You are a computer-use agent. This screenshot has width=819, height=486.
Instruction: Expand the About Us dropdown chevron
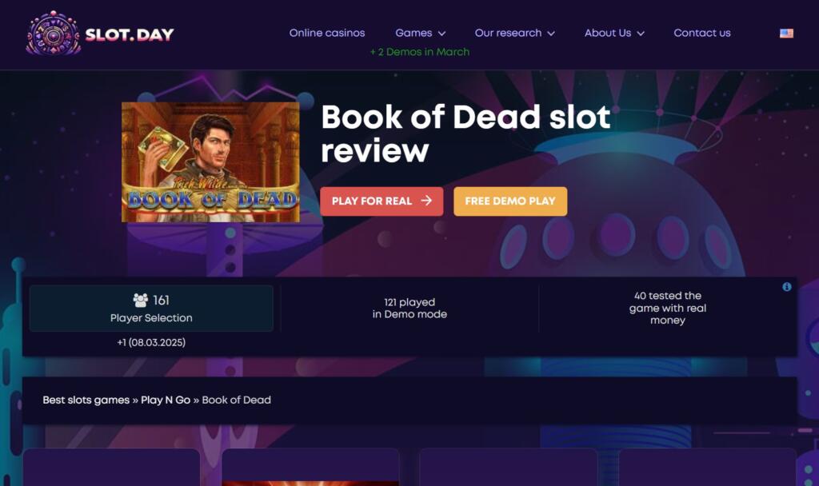click(x=641, y=34)
